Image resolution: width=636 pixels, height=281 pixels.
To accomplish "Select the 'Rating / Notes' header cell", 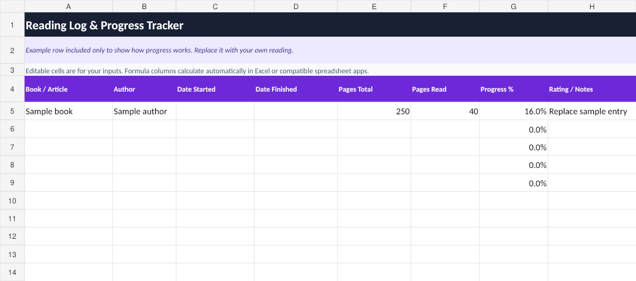I will tap(592, 89).
